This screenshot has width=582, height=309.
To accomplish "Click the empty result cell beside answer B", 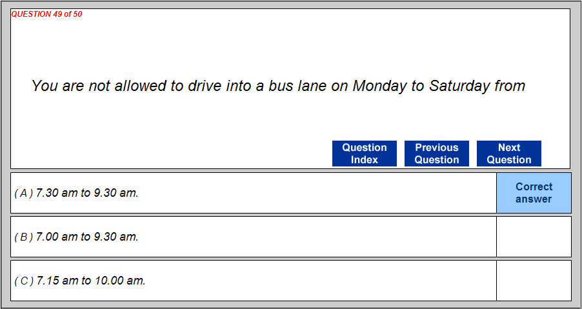I will (534, 237).
